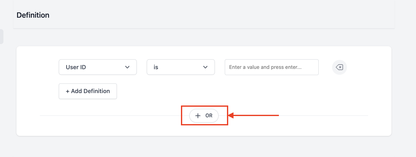Click the plus sign in Add Definition

pyautogui.click(x=67, y=91)
